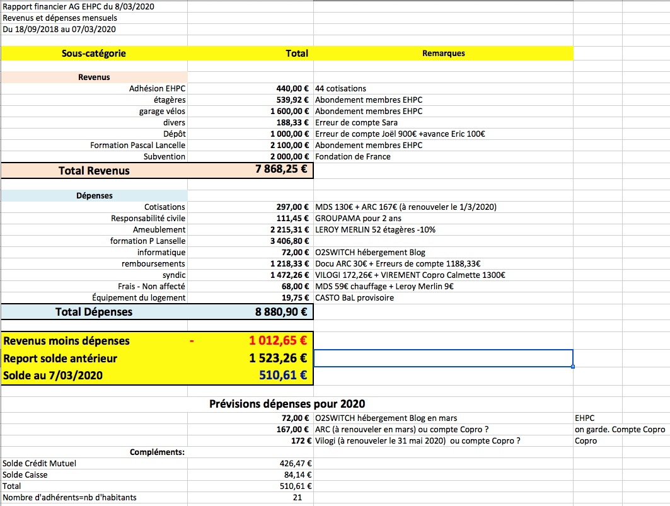Image resolution: width=670 pixels, height=506 pixels.
Task: Select the orange "Revenus" section header
Action: (94, 77)
